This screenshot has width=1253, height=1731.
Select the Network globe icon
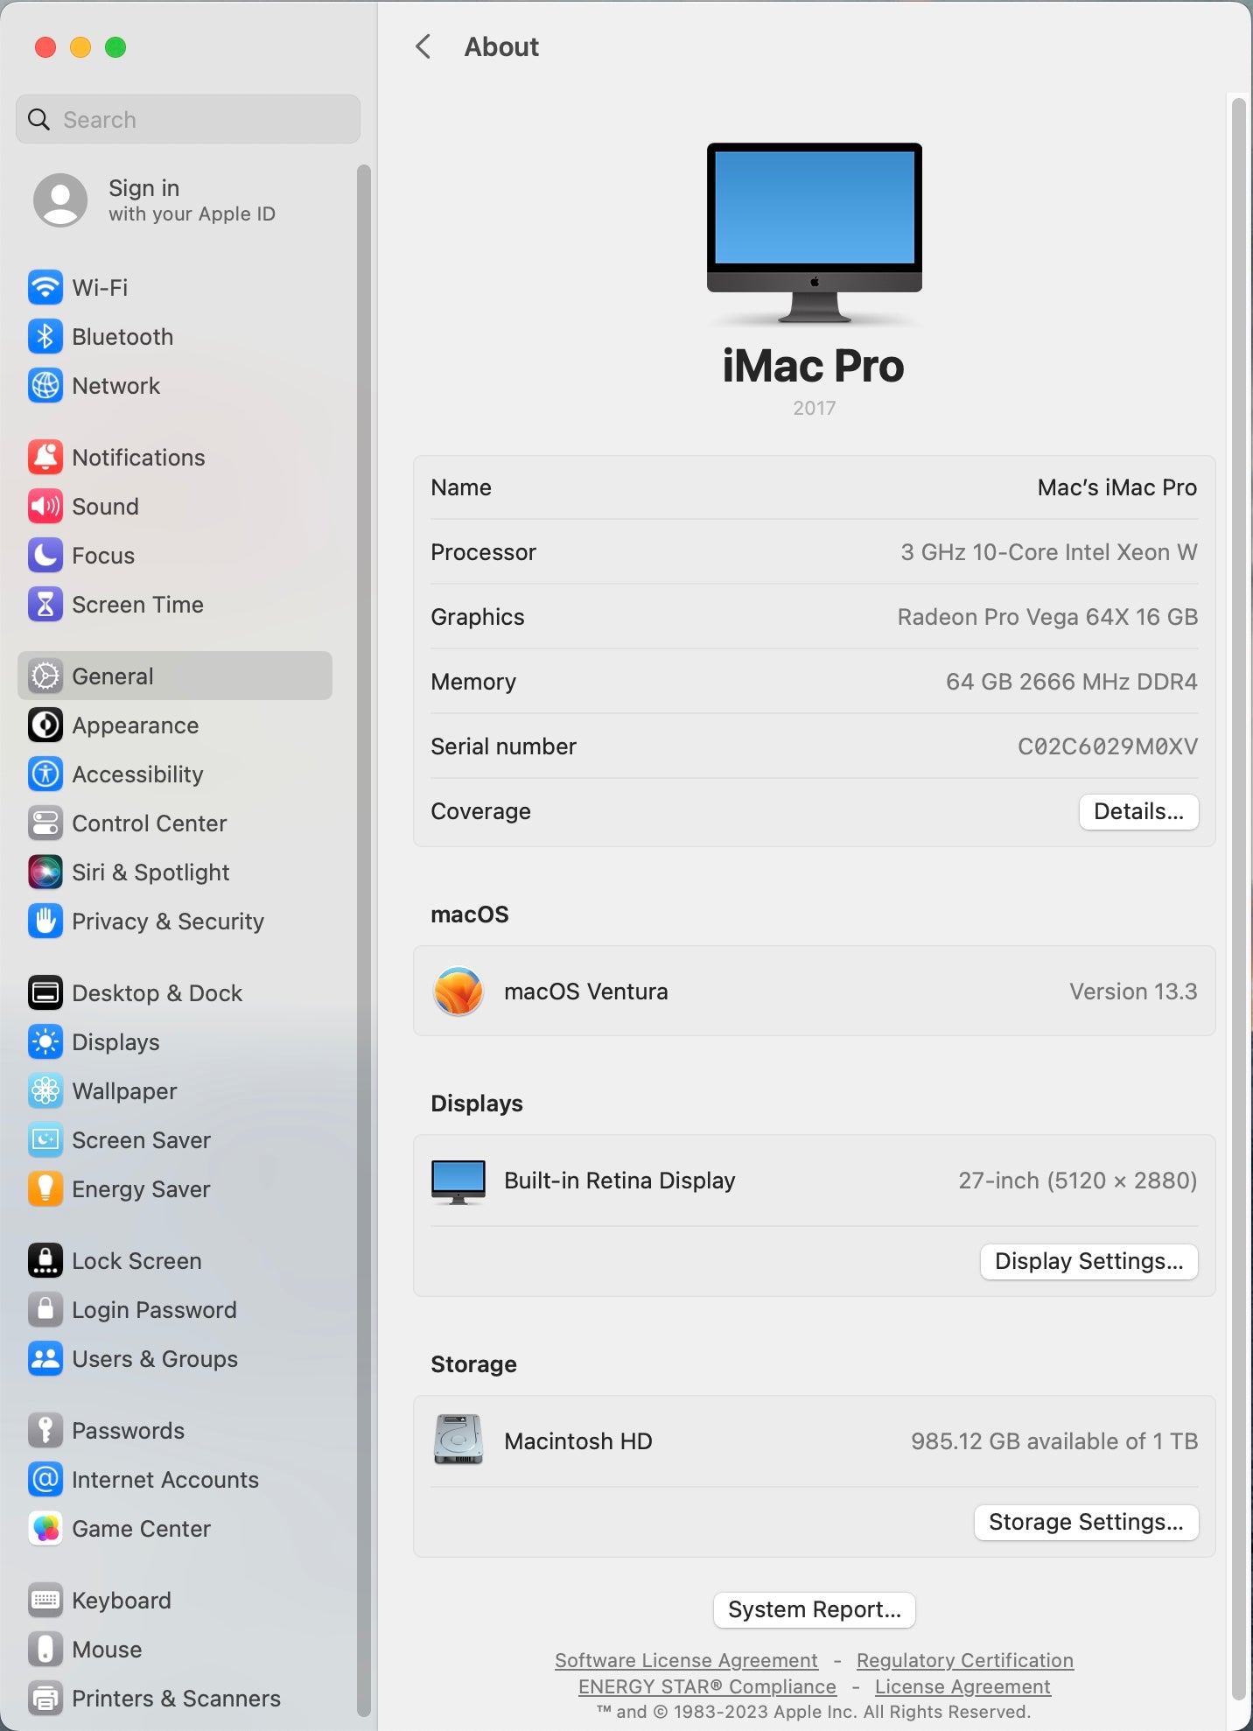click(x=45, y=385)
